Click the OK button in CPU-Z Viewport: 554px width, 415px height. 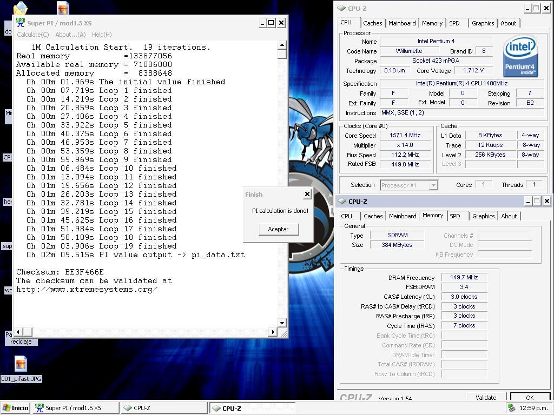coord(530,397)
